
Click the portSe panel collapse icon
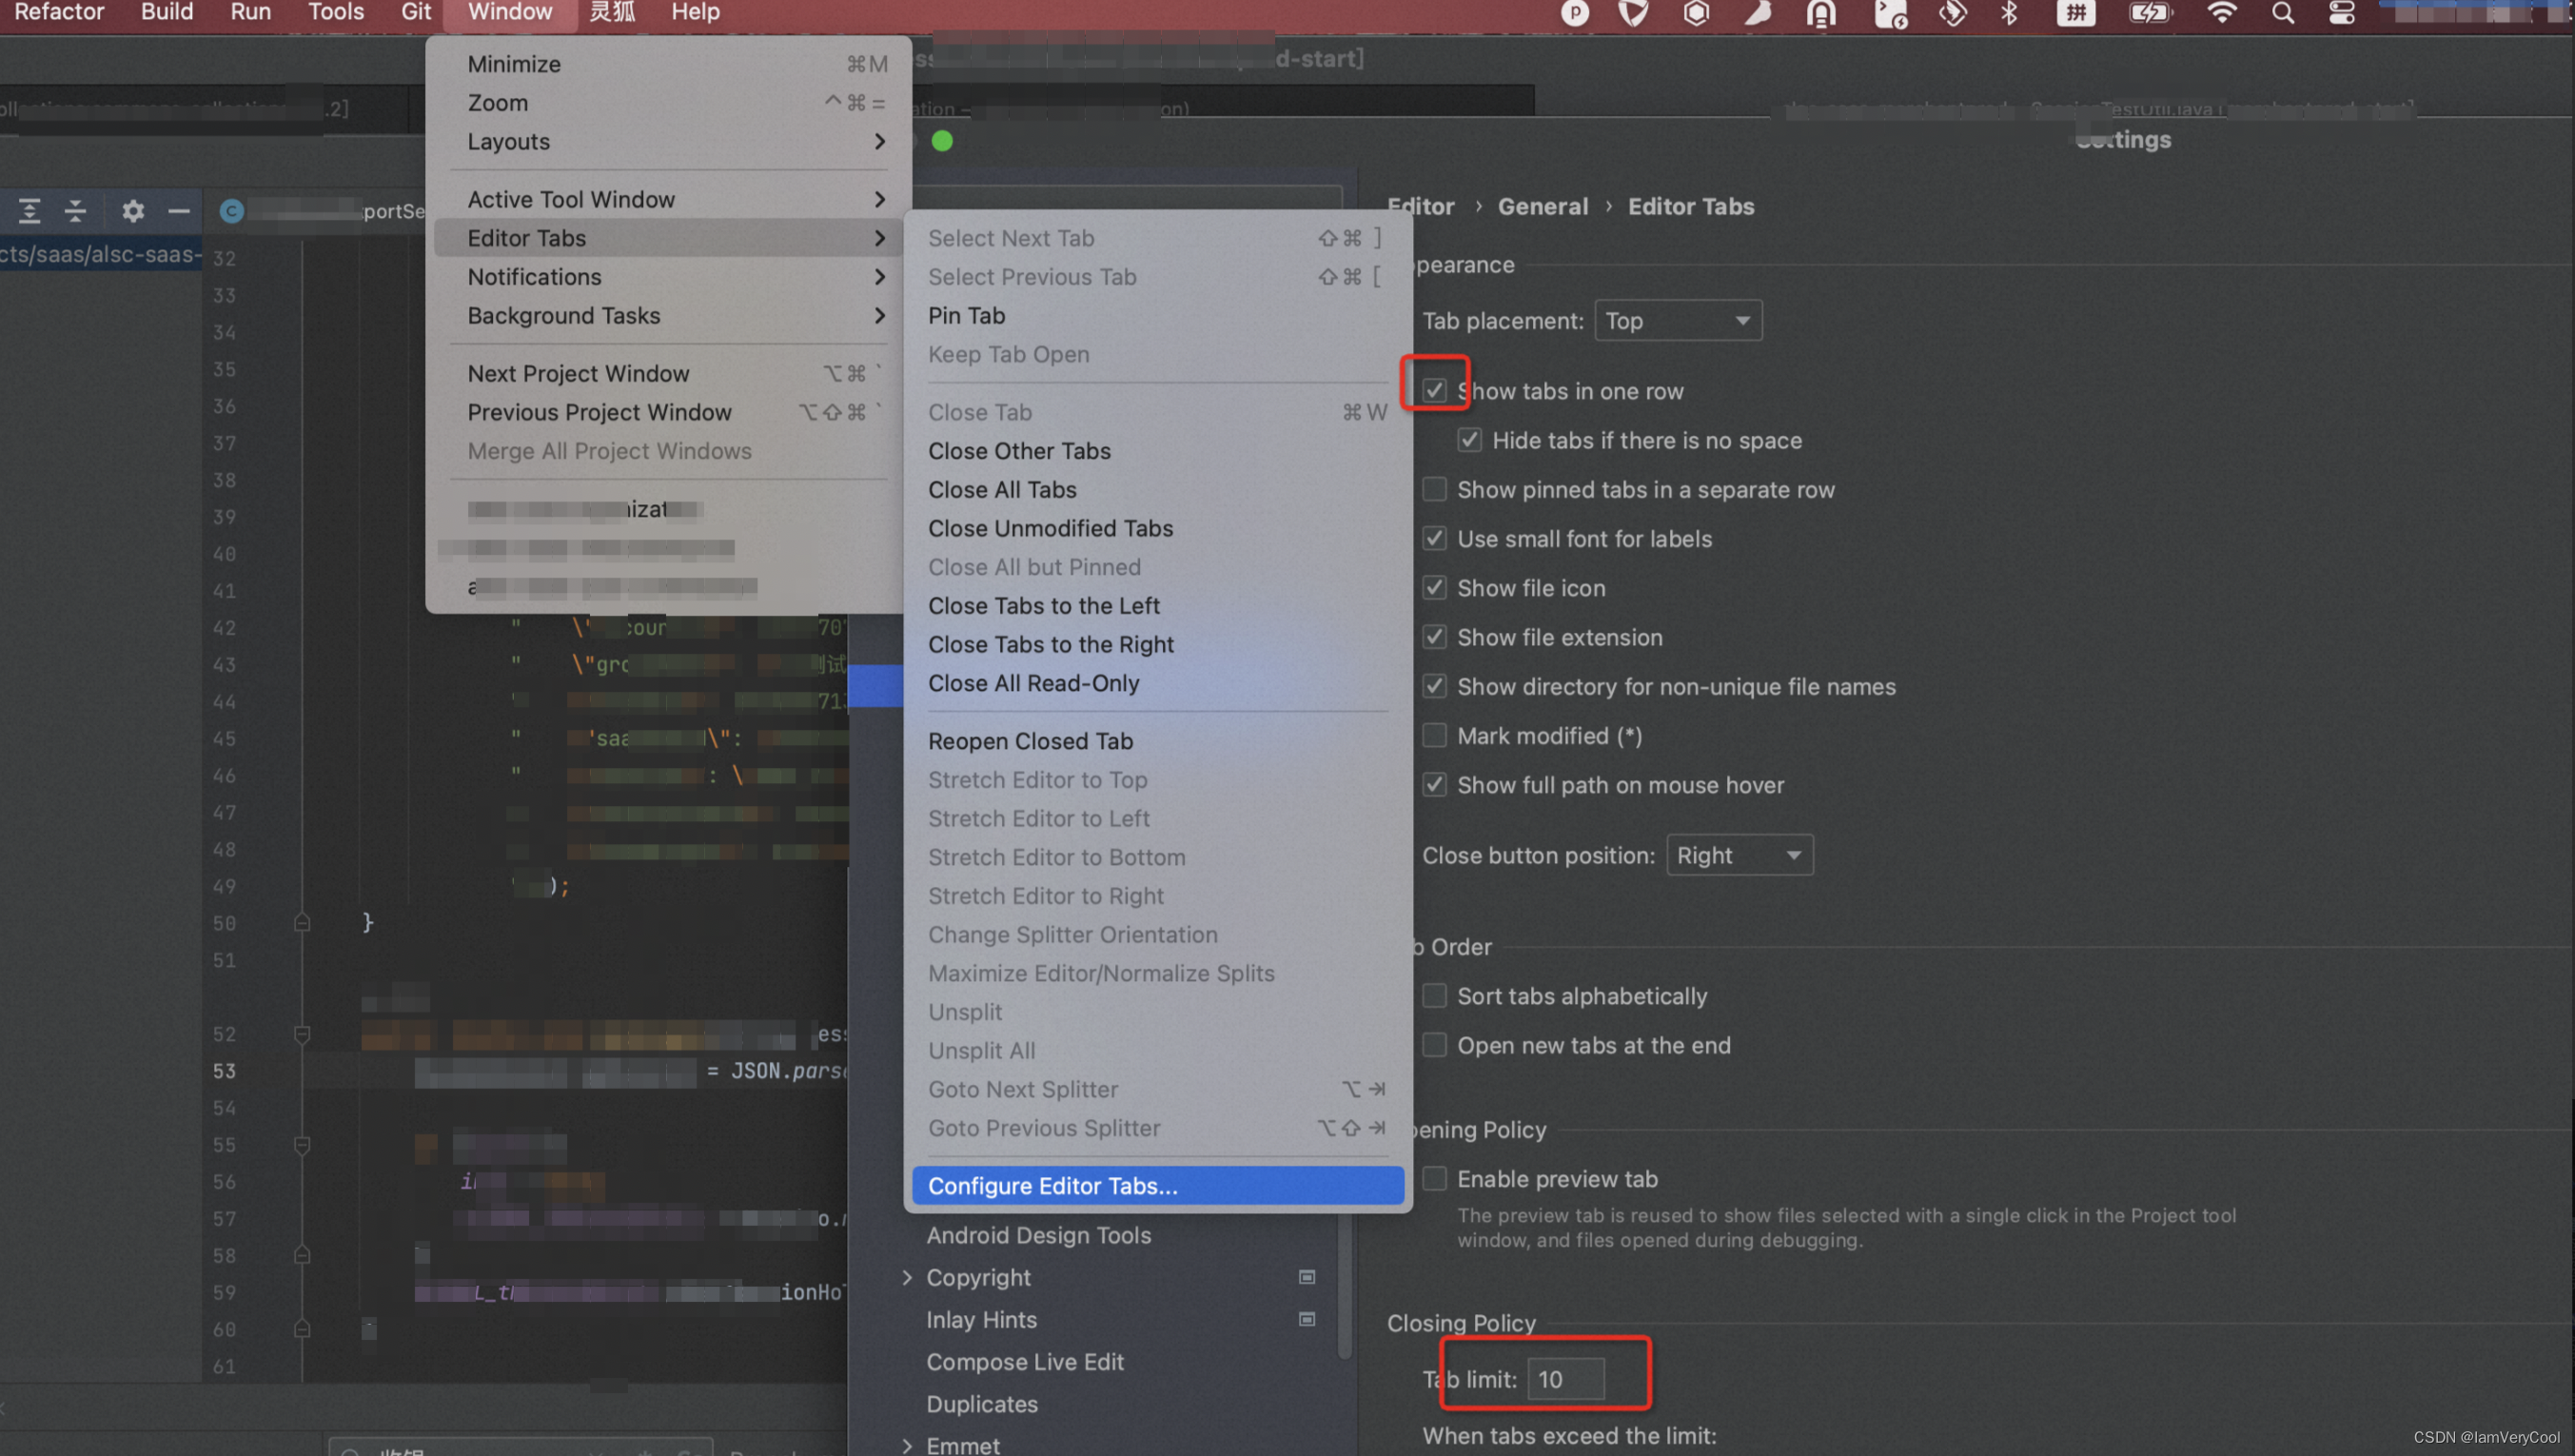tap(177, 210)
